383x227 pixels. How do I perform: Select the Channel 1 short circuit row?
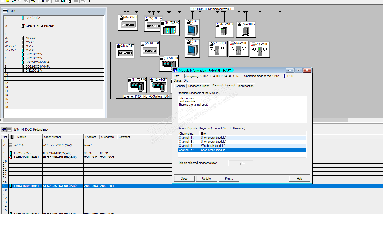click(x=242, y=138)
